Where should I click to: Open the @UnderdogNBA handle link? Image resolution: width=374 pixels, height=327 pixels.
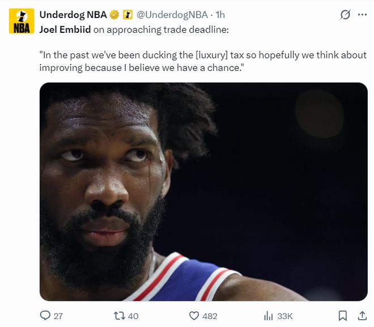pyautogui.click(x=172, y=15)
